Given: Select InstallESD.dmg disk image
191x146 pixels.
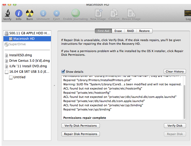Looking at the screenshot, I should (27, 55).
